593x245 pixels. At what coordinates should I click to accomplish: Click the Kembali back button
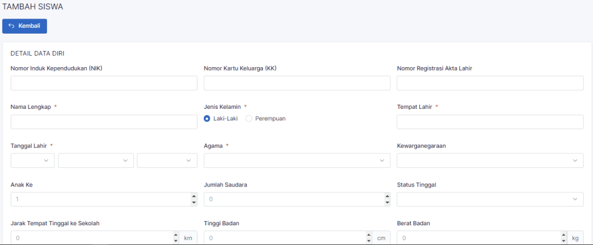pyautogui.click(x=24, y=26)
